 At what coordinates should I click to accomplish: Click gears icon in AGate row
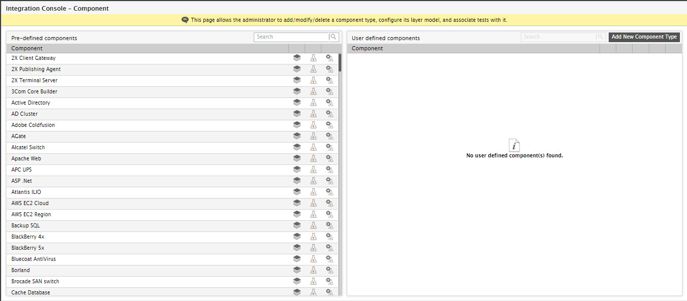(x=330, y=136)
